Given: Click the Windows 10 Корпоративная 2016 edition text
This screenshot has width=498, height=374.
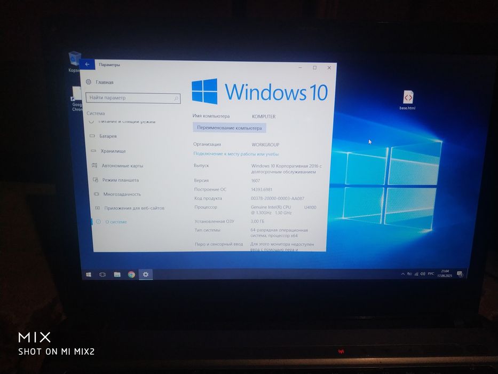Looking at the screenshot, I should tap(287, 169).
